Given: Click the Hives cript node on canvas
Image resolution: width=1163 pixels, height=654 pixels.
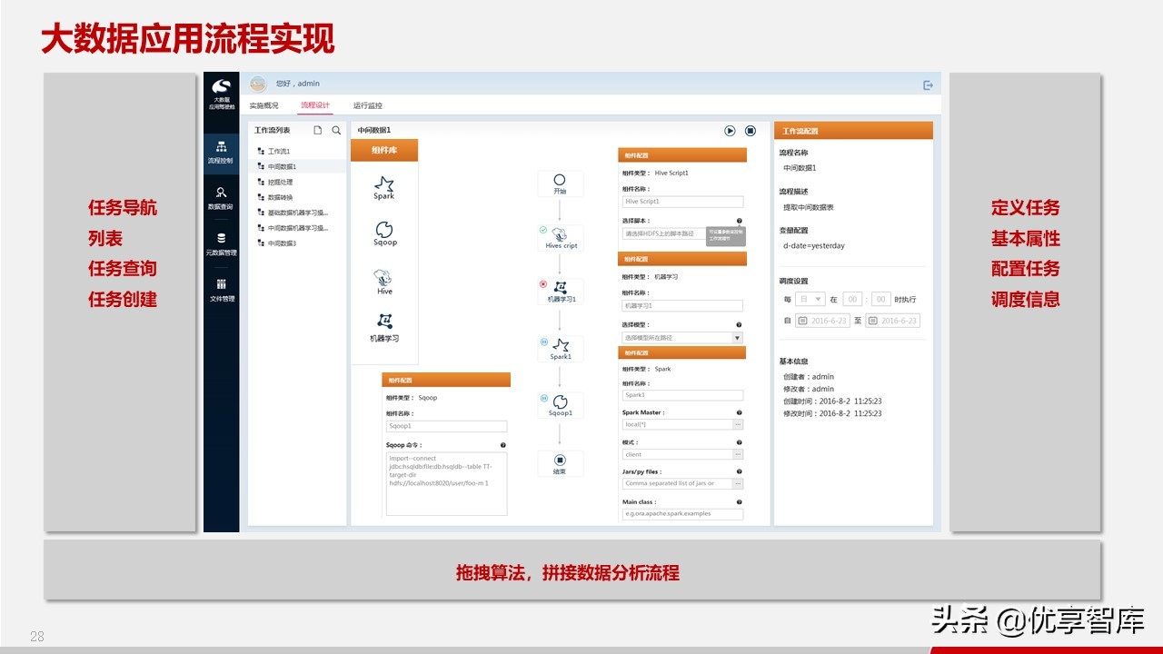Looking at the screenshot, I should pyautogui.click(x=561, y=239).
